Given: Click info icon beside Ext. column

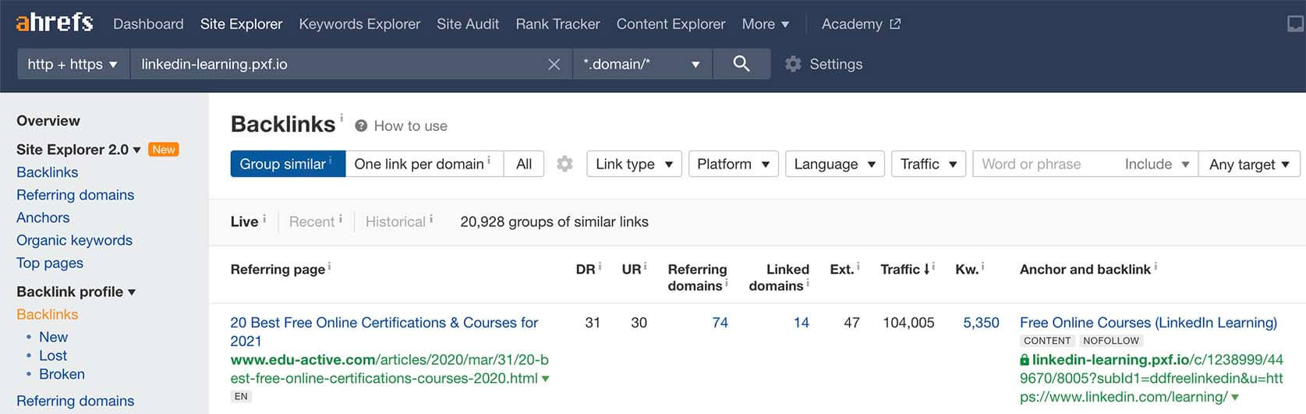Looking at the screenshot, I should (x=858, y=266).
